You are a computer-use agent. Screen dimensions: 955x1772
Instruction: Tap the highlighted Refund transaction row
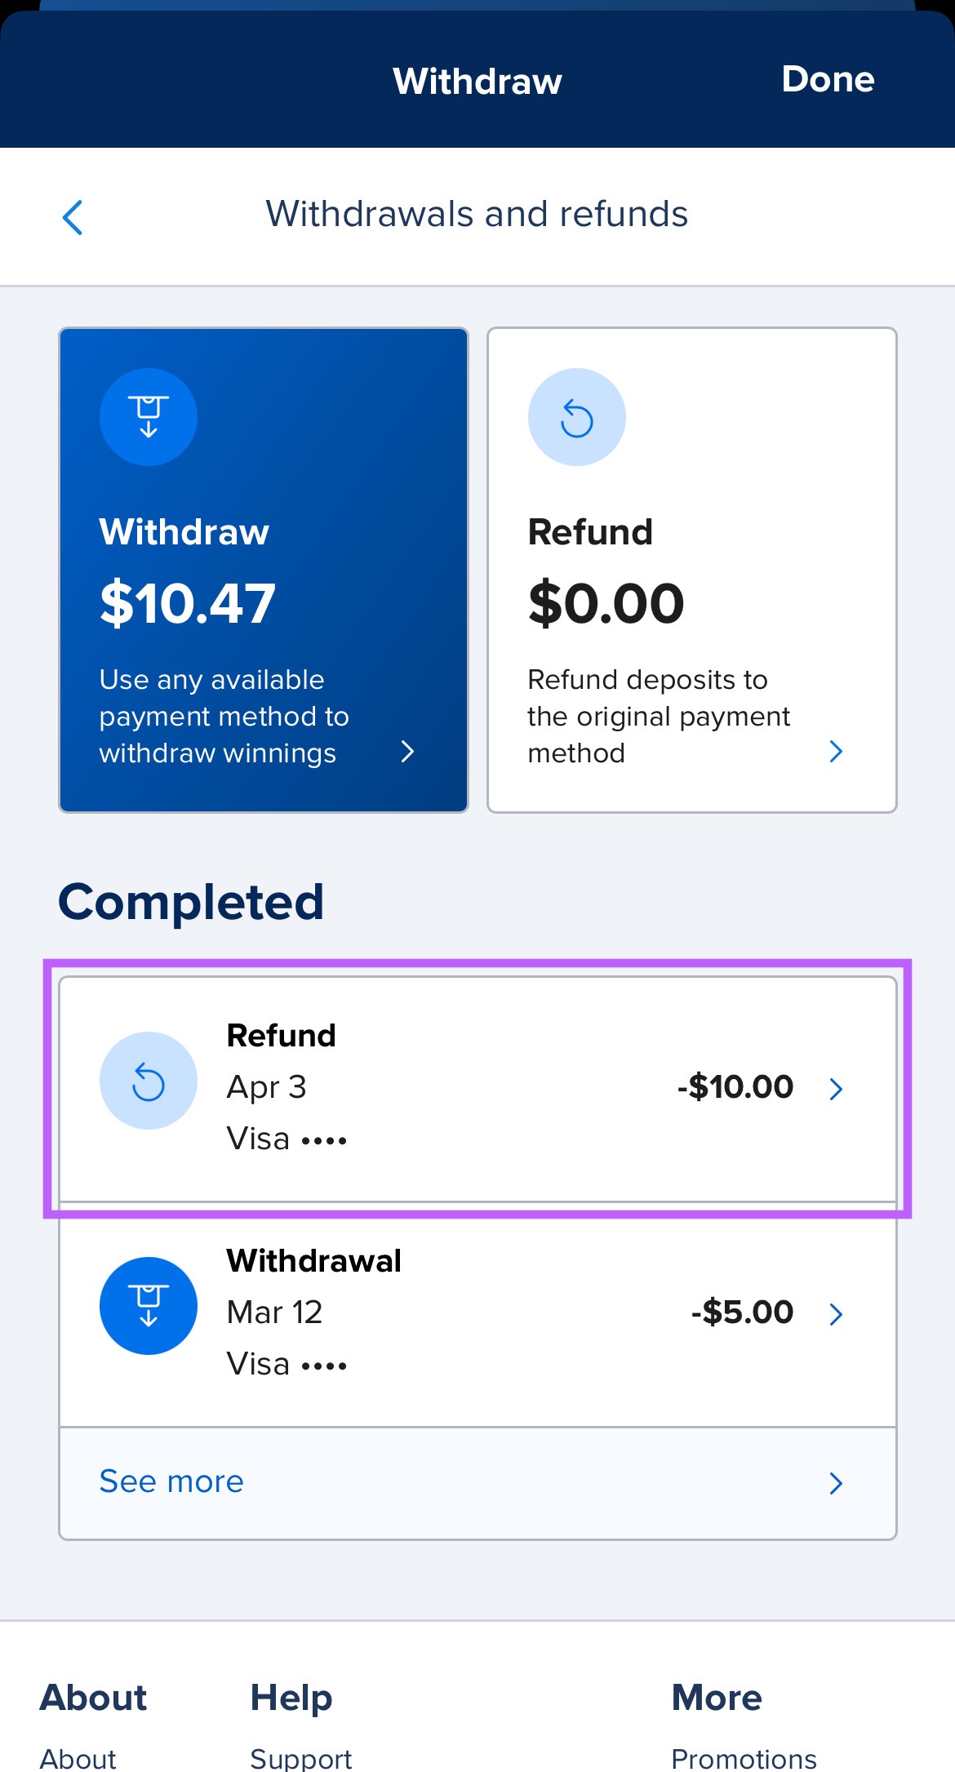click(477, 1088)
